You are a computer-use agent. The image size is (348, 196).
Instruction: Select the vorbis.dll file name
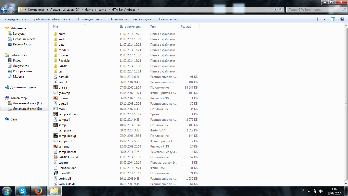point(65,179)
